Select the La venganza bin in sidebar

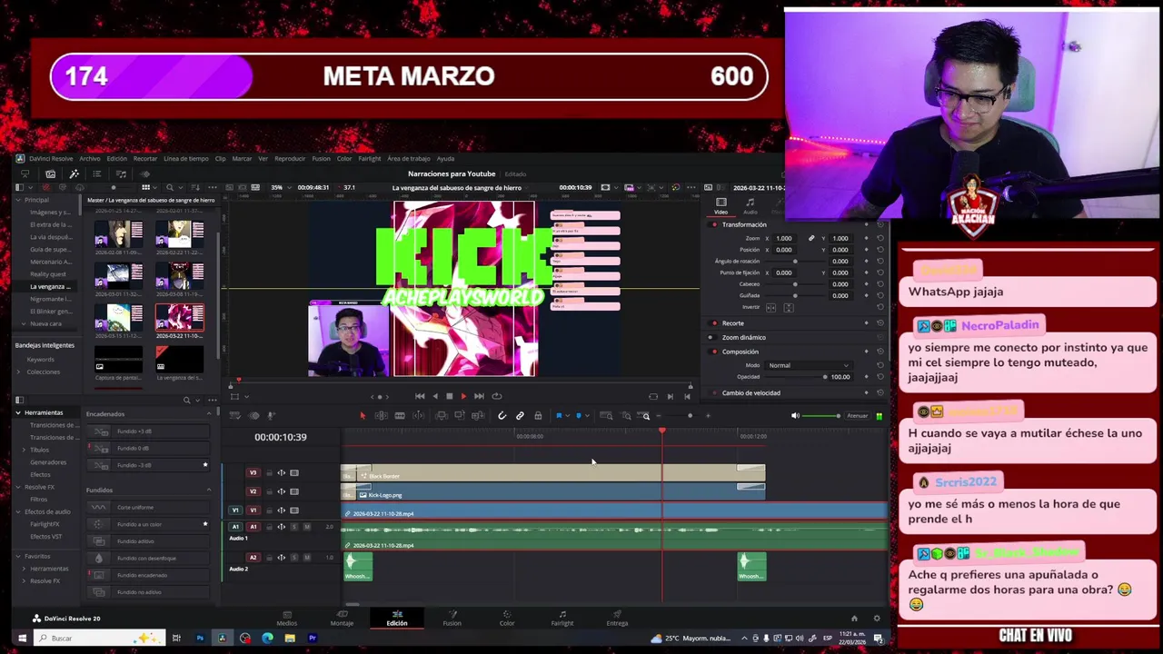(x=50, y=286)
